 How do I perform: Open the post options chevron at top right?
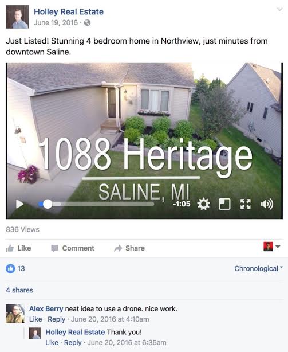(279, 9)
